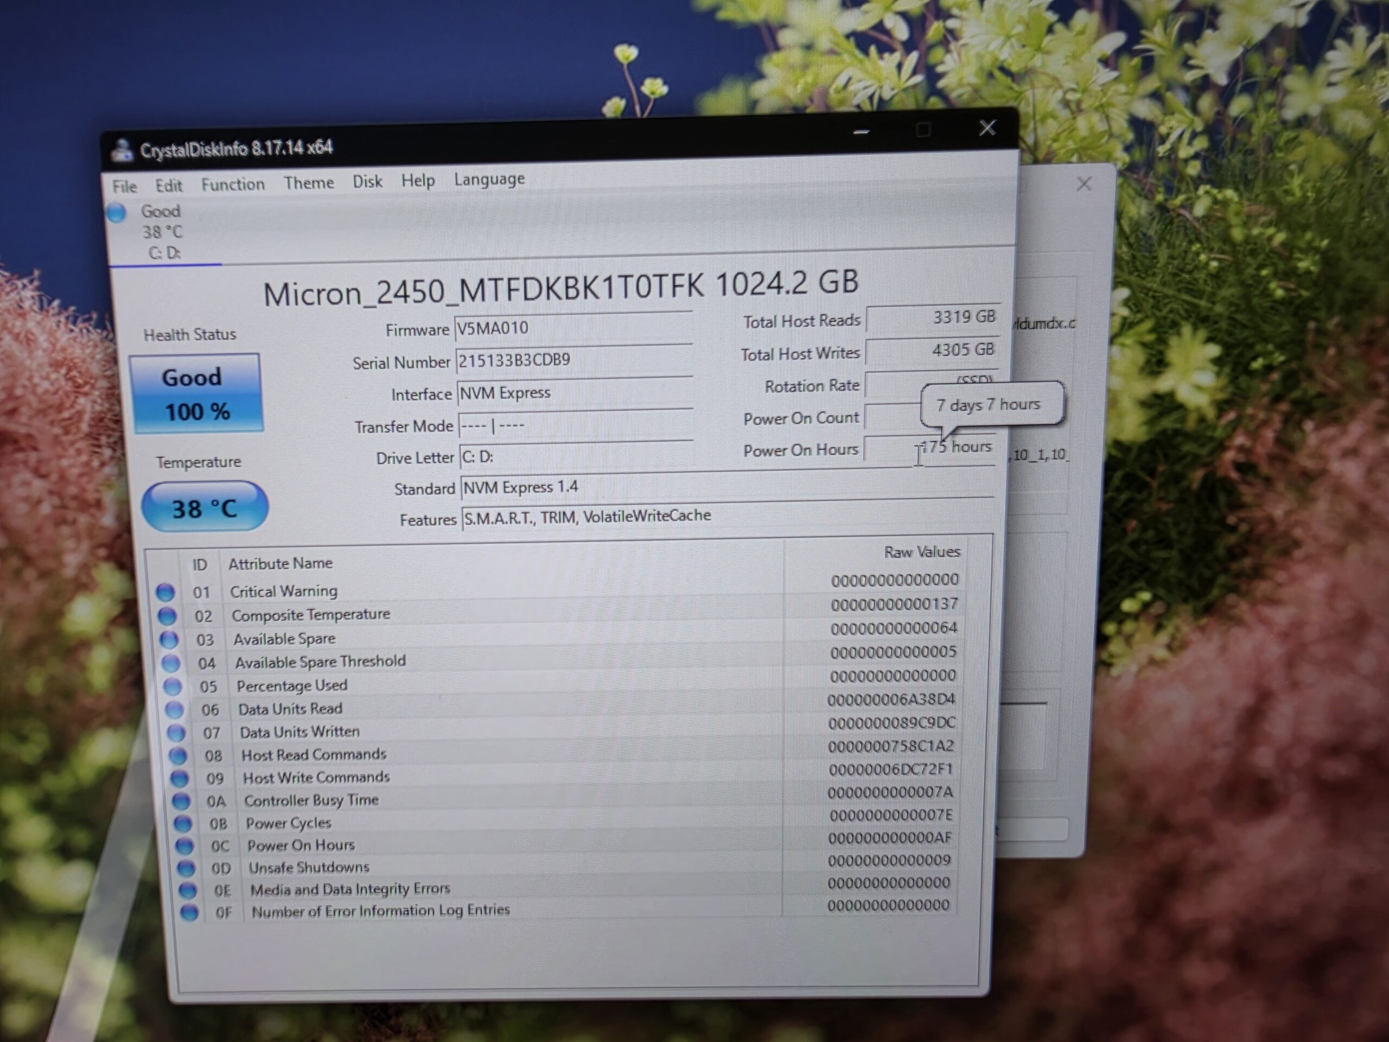1389x1042 pixels.
Task: Select the Host Read Commands attribute
Action: [x=314, y=754]
